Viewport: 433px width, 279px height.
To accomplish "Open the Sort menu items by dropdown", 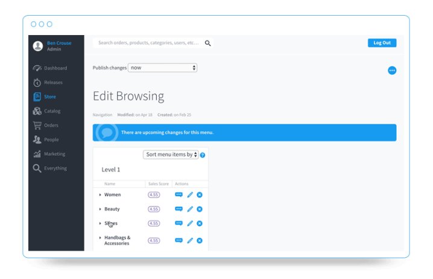I will point(171,155).
